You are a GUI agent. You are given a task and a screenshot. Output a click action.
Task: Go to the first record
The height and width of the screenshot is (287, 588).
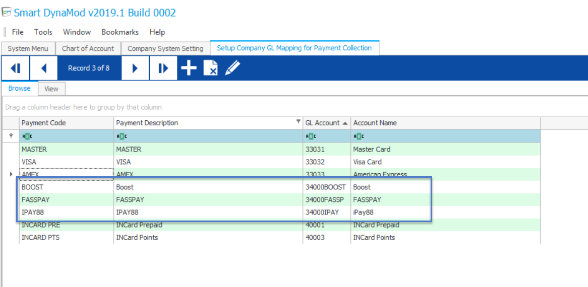[x=15, y=68]
